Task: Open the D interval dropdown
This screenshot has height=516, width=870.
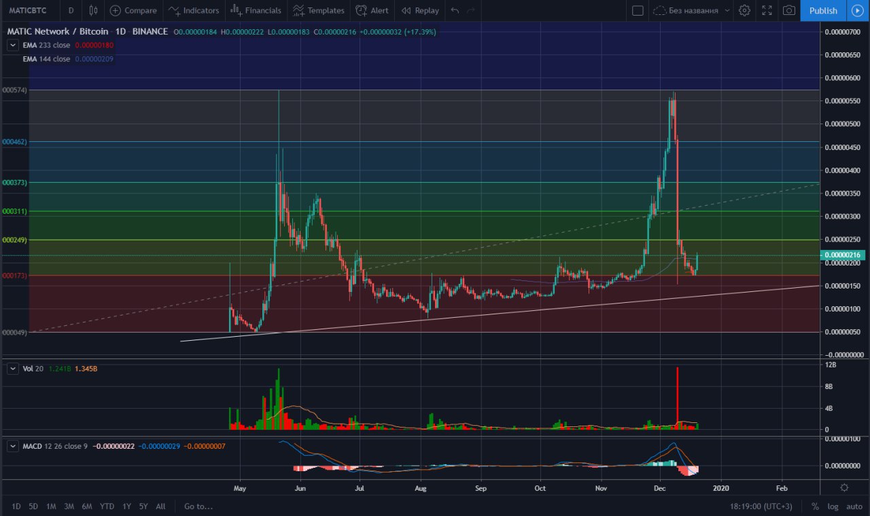Action: [71, 10]
